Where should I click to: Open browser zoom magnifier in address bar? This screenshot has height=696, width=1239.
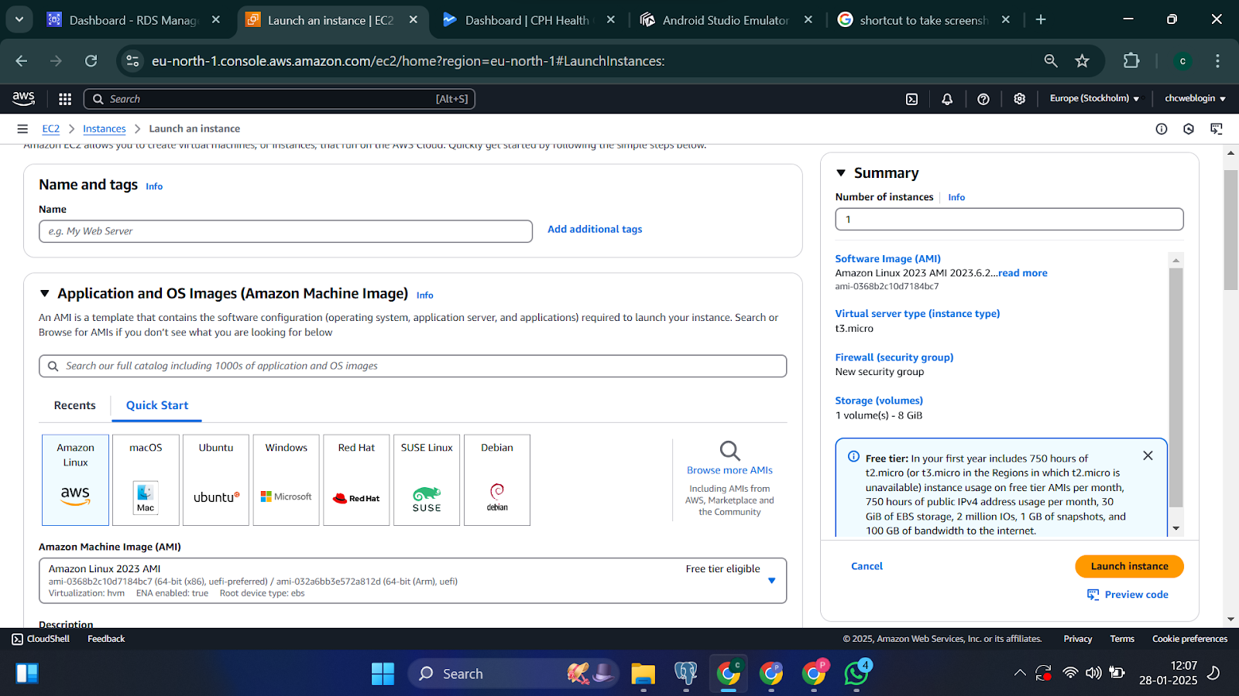1051,61
